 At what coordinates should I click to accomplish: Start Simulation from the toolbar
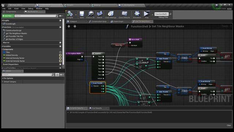click(x=137, y=15)
